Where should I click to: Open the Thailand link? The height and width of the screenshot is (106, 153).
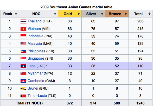click(x=35, y=21)
